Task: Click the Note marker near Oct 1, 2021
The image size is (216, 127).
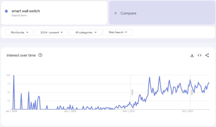Action: (192, 92)
